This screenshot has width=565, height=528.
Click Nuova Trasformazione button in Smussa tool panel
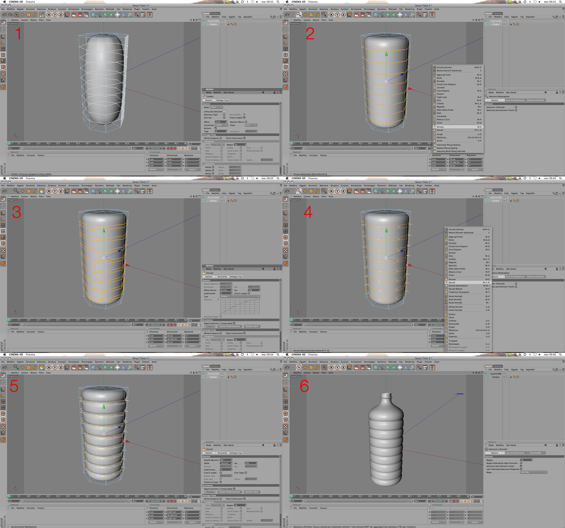(230, 326)
